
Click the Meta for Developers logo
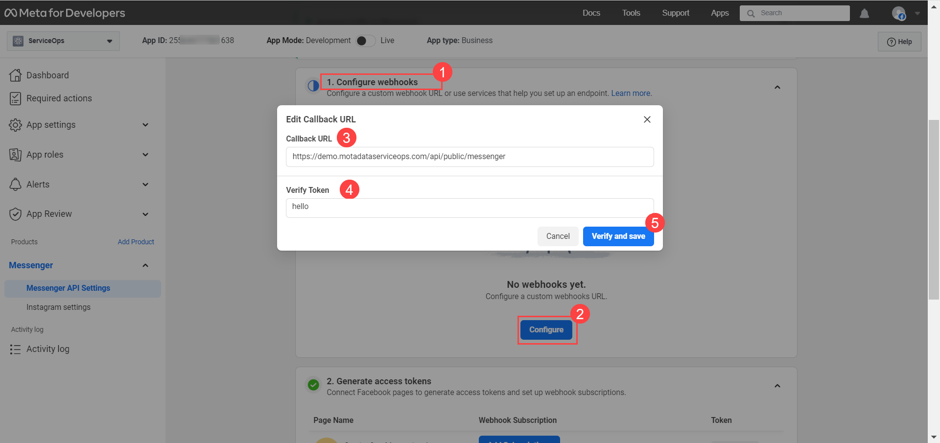64,13
